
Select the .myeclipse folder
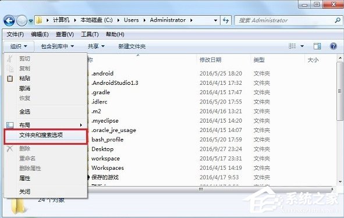105,120
